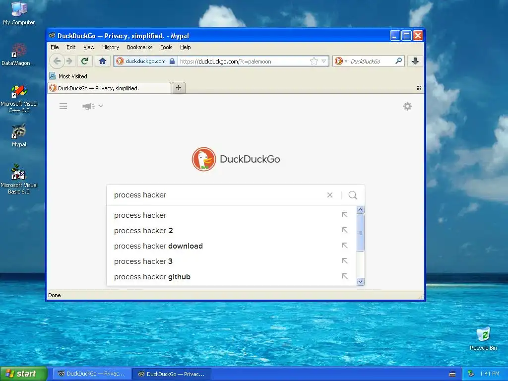
Task: Submit search with the magnifying glass button
Action: (353, 195)
